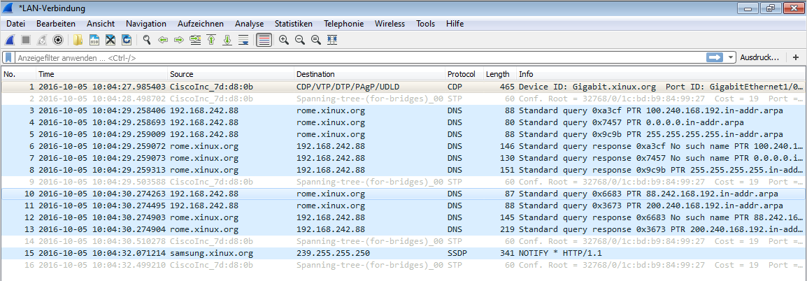Jump to the first packet

pos(211,40)
